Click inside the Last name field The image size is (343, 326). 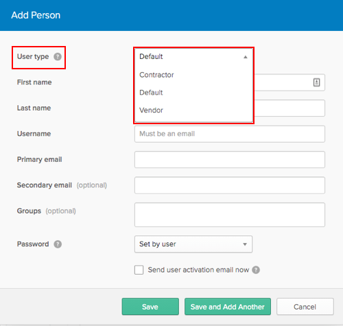coord(289,108)
